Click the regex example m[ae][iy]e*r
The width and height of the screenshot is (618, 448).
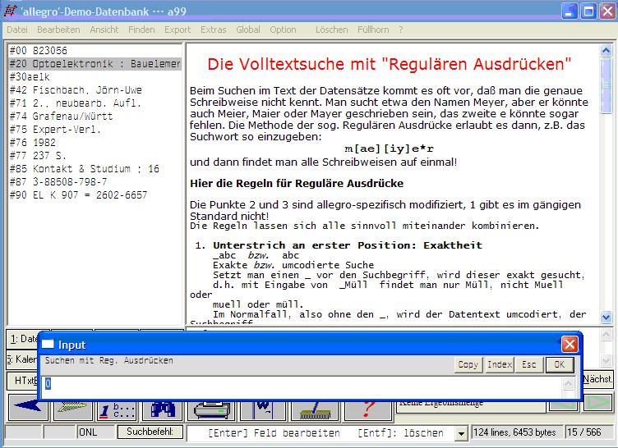point(389,149)
